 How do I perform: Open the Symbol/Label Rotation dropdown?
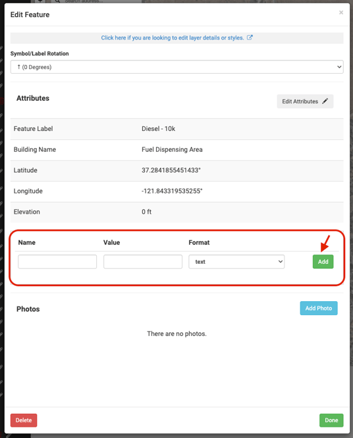pos(176,67)
